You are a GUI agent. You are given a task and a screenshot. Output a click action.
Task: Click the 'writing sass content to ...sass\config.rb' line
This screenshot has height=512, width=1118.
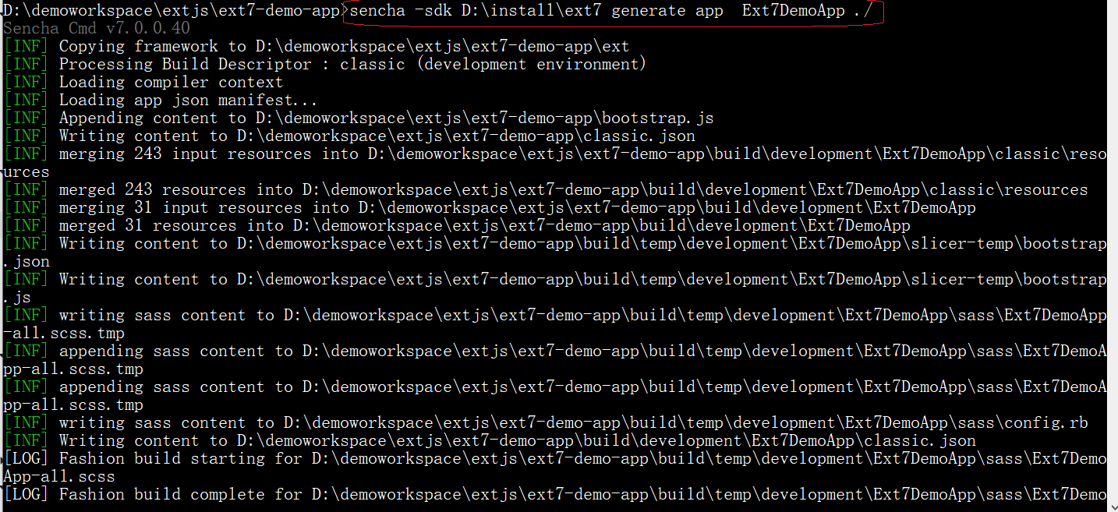[546, 423]
